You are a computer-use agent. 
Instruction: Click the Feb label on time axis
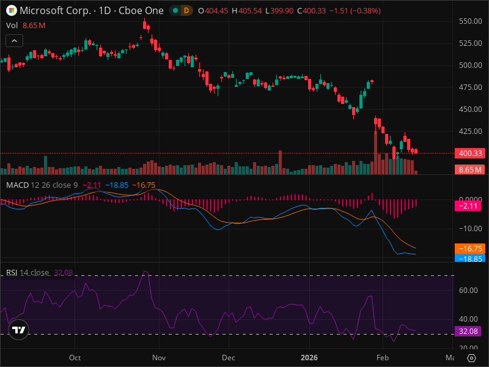[383, 358]
